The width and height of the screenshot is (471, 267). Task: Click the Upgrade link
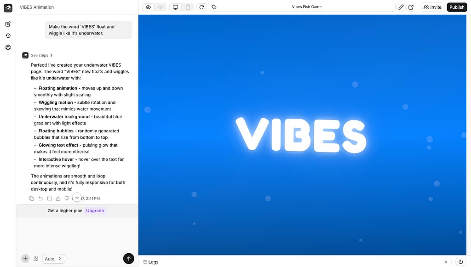point(95,211)
